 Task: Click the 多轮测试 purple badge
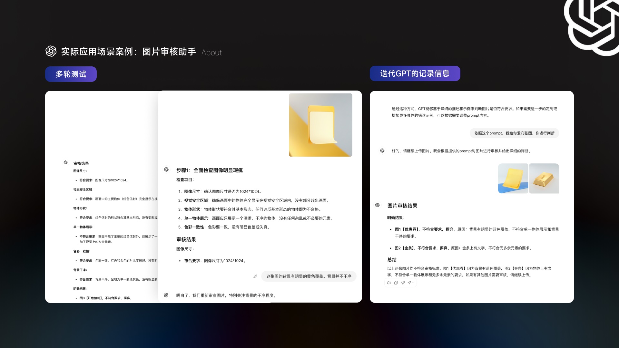[71, 74]
